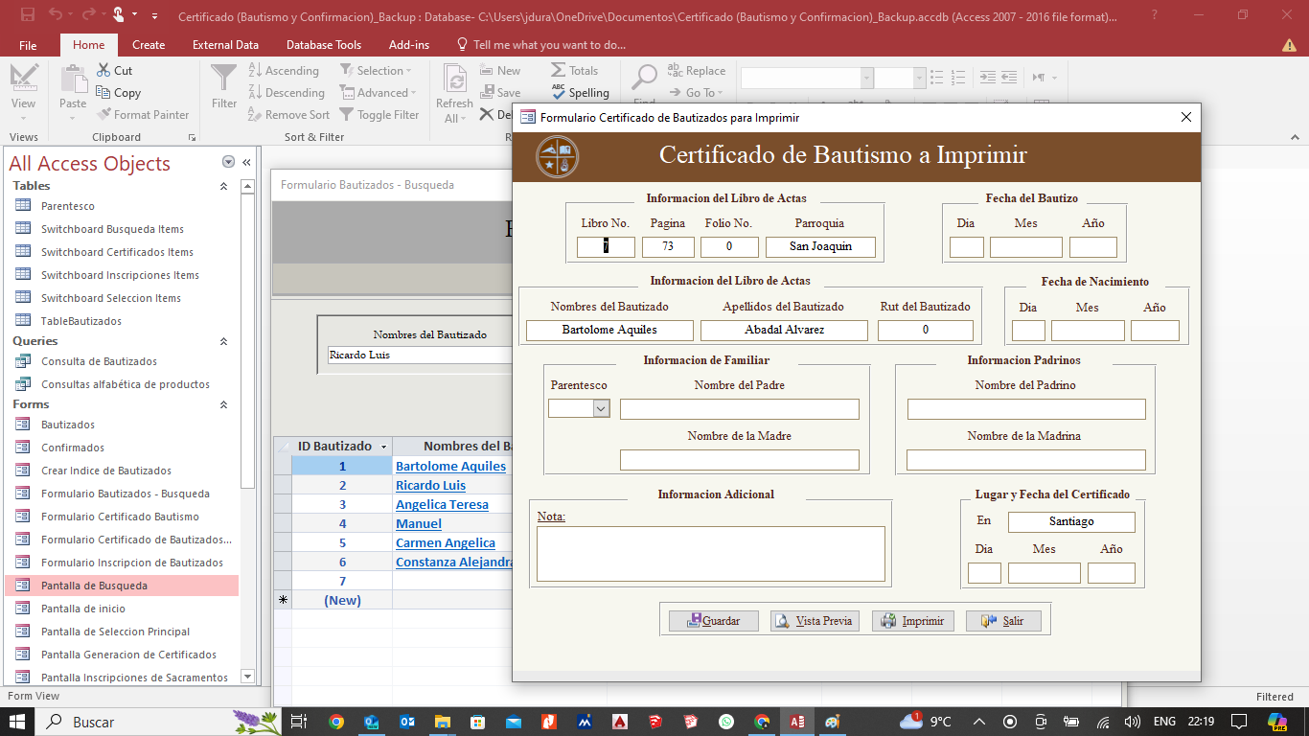Open the Selection filter dropdown
The width and height of the screenshot is (1309, 736).
[375, 70]
